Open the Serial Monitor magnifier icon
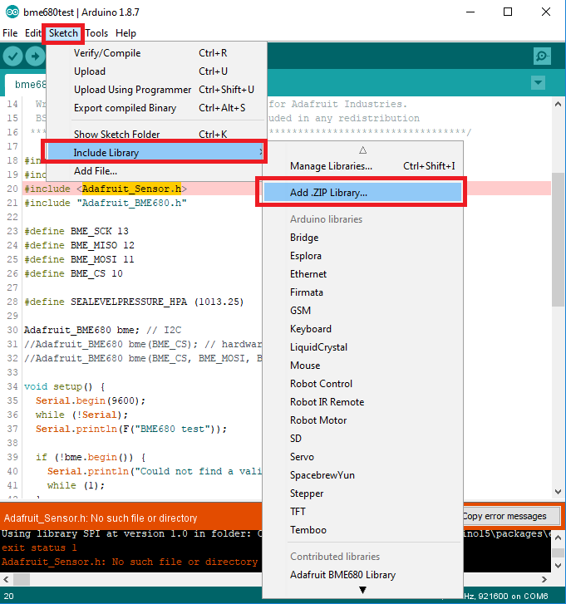 pos(542,56)
